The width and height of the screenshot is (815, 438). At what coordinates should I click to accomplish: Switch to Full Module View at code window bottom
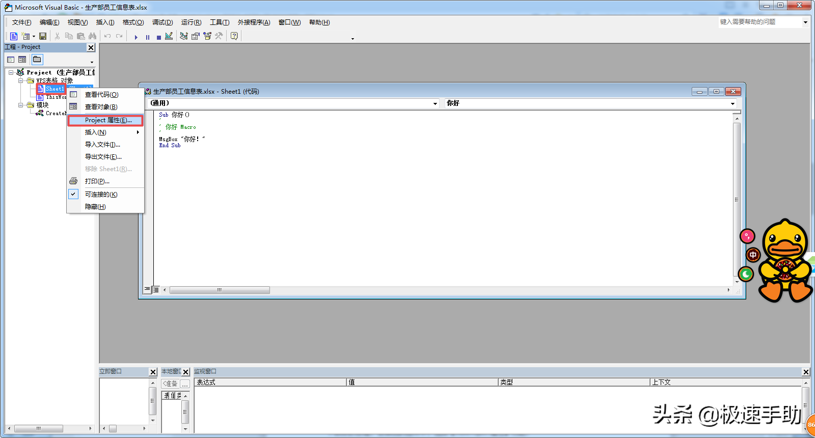tap(156, 290)
